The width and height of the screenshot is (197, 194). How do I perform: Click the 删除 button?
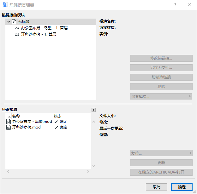(x=161, y=87)
